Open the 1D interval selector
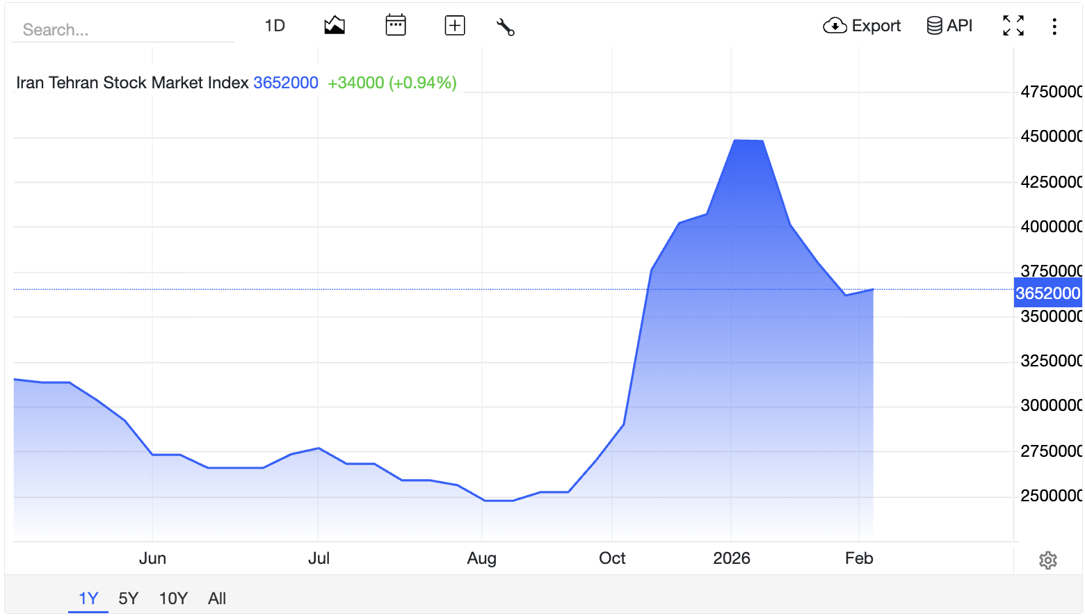The height and width of the screenshot is (616, 1085). (275, 26)
